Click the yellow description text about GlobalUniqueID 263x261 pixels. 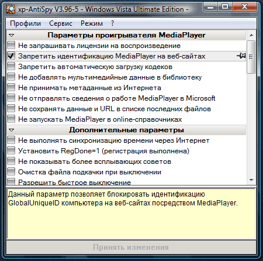click(123, 198)
